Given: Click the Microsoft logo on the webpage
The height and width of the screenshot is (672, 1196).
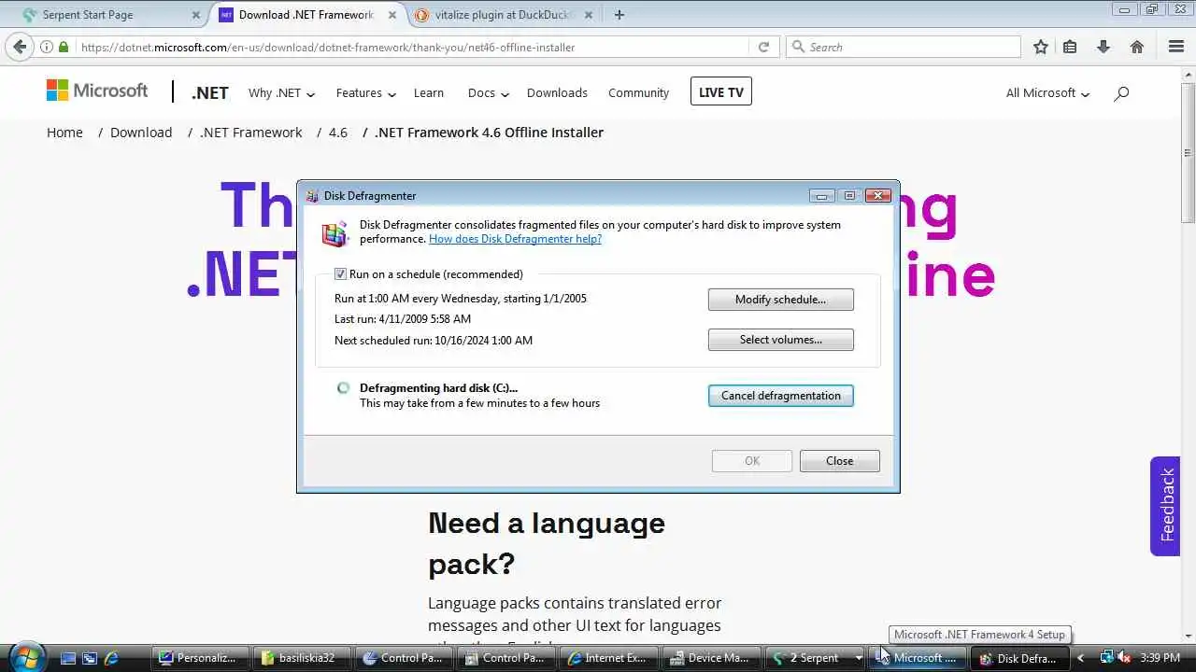Looking at the screenshot, I should (x=97, y=91).
